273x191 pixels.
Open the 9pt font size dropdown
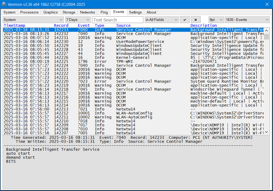[216, 20]
